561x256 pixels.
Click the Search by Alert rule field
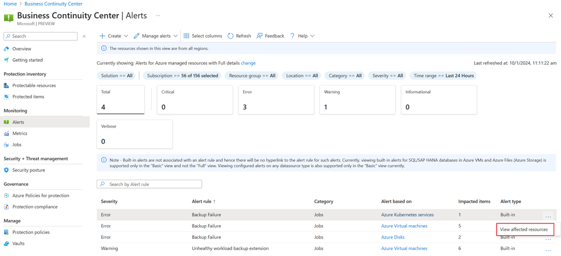(149, 184)
